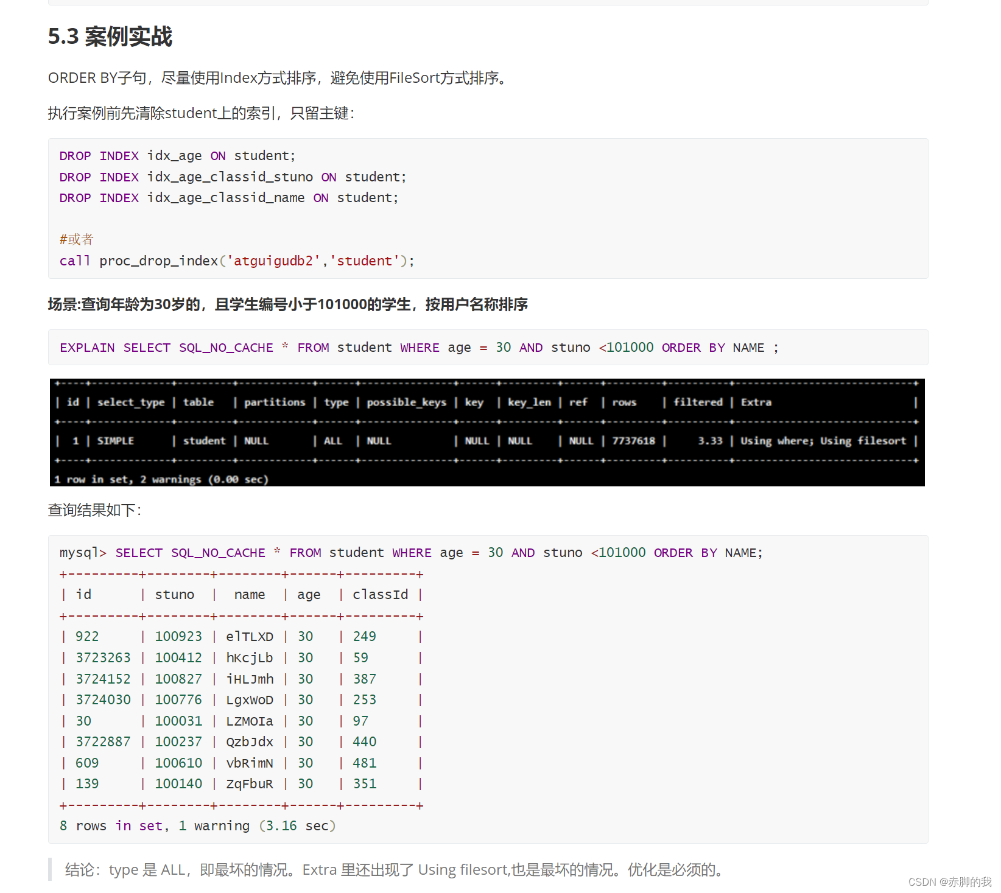Click the mysql> SELECT SQL_NO_CACHE query line
This screenshot has width=1001, height=893.
(x=411, y=553)
